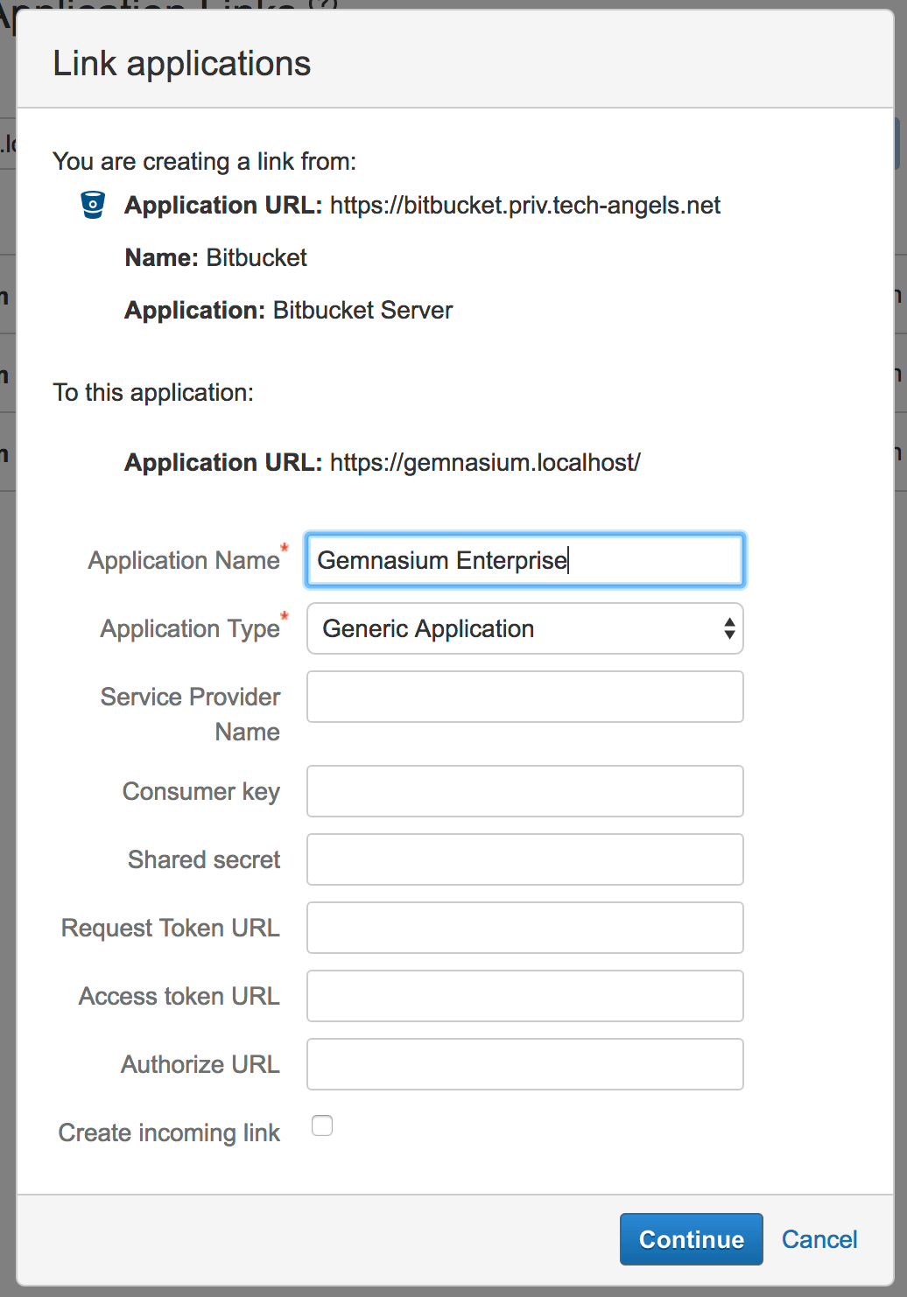Enable the Create incoming link checkbox

coord(322,1125)
